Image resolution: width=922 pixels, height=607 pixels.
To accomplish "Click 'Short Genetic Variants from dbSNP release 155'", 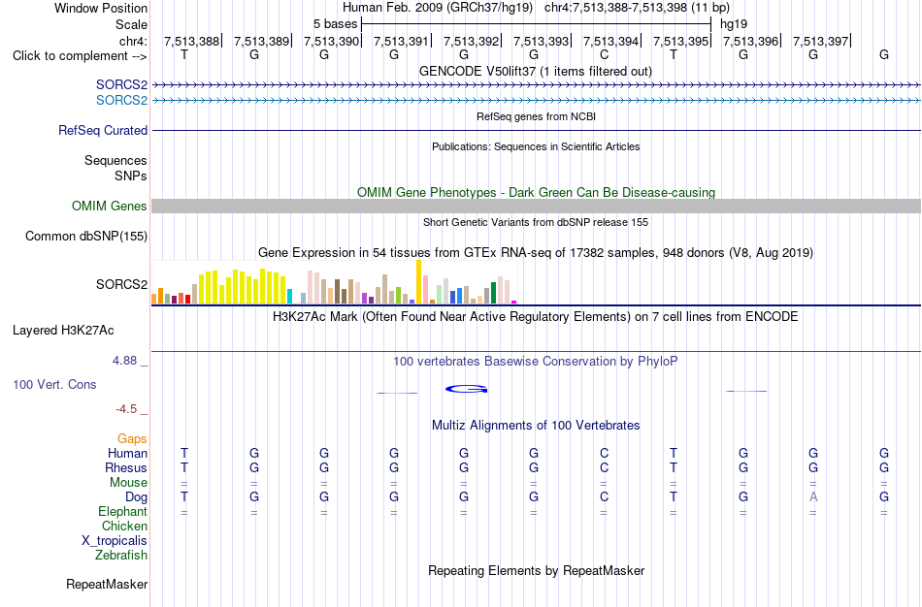I will point(536,222).
